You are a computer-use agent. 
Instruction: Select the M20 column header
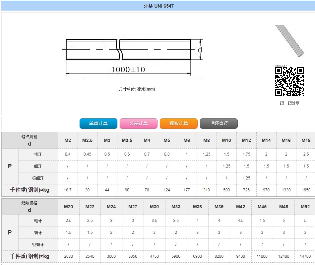[68, 207]
